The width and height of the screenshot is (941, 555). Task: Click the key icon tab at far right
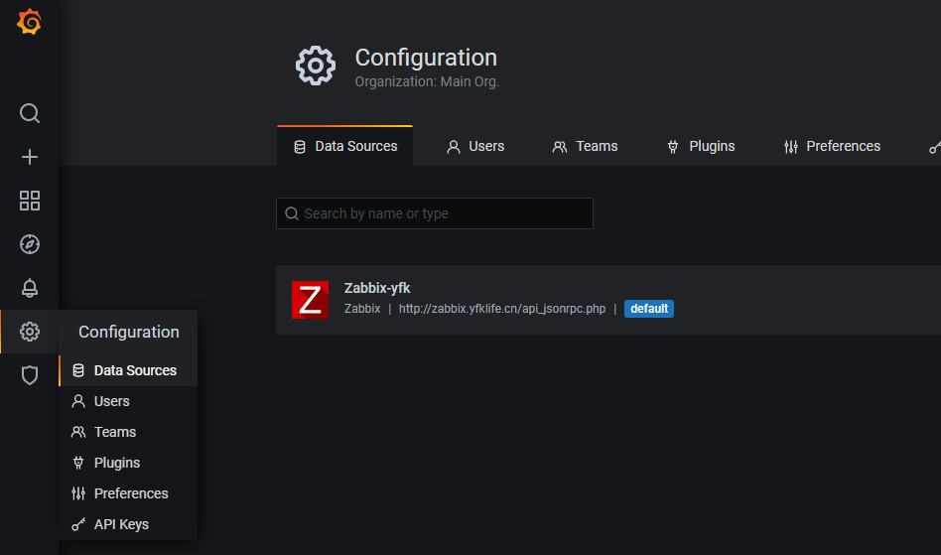point(934,146)
